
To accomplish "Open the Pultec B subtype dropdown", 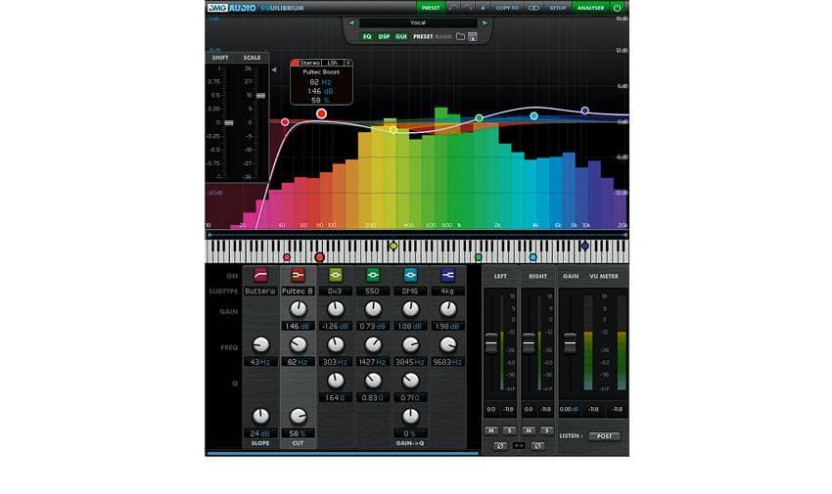I will click(298, 291).
